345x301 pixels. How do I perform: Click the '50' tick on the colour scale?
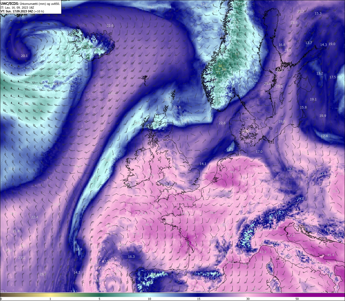(297, 299)
